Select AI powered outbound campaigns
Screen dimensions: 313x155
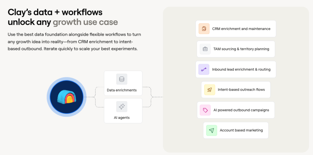(241, 110)
